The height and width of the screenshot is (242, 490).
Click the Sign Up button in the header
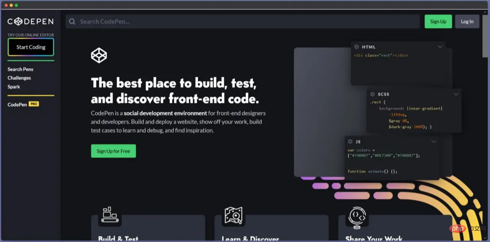(x=438, y=21)
